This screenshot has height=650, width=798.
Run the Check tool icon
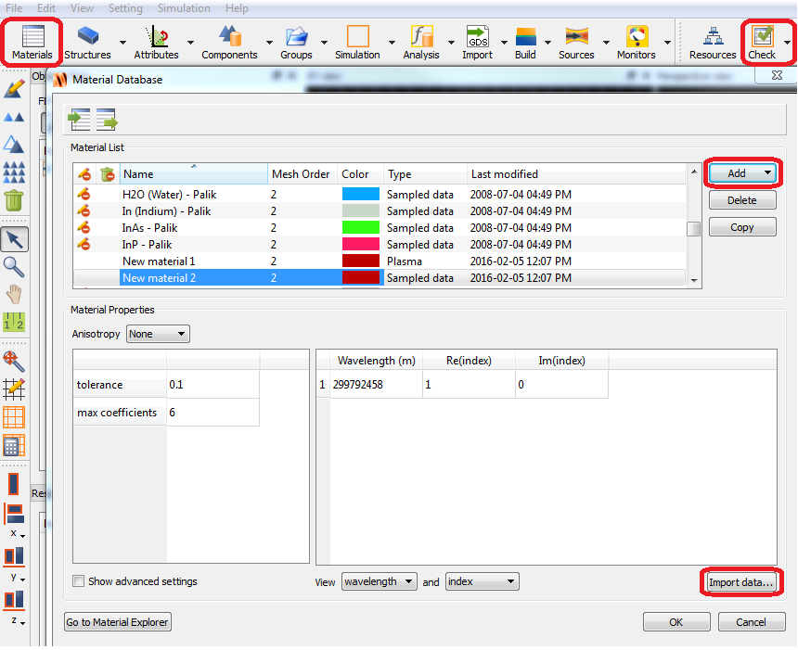tap(763, 43)
